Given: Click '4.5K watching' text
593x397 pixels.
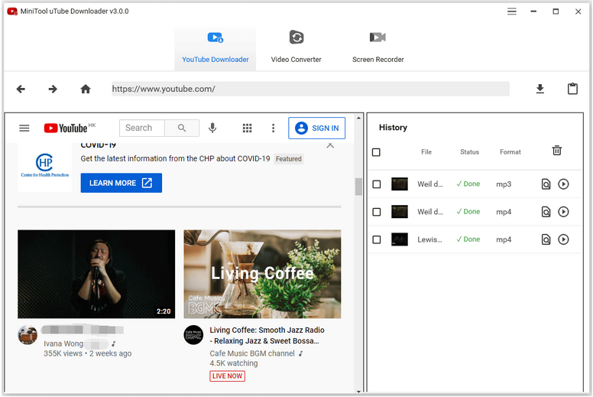Looking at the screenshot, I should pos(234,363).
